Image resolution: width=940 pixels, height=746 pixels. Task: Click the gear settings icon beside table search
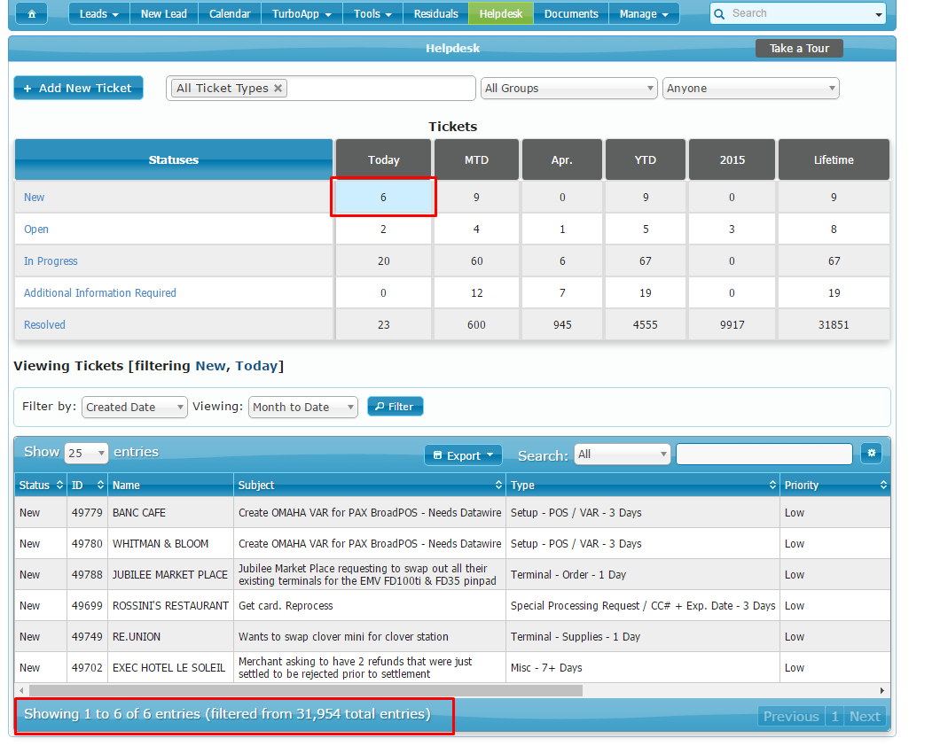click(871, 454)
